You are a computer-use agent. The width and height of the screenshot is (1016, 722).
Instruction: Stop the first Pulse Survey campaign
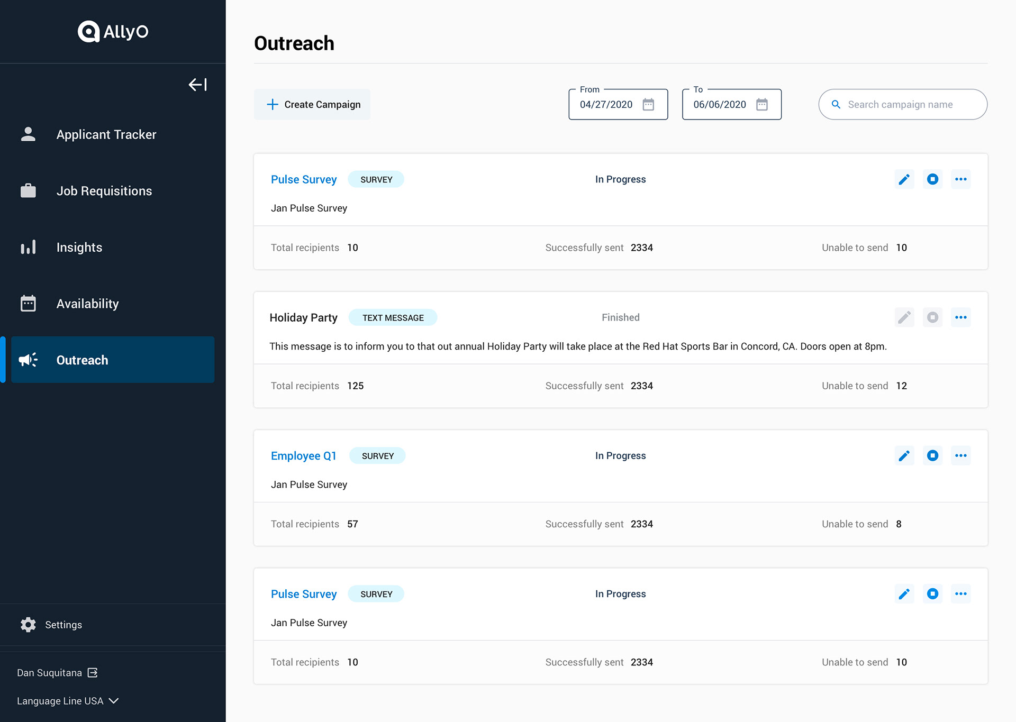coord(932,179)
